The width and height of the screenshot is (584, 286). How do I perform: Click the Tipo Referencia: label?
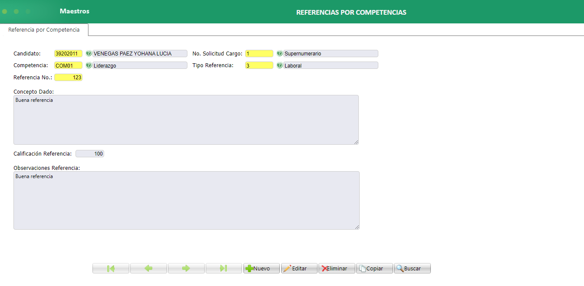click(213, 65)
